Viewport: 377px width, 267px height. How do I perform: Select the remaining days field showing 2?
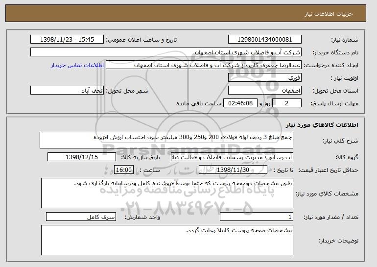point(286,103)
